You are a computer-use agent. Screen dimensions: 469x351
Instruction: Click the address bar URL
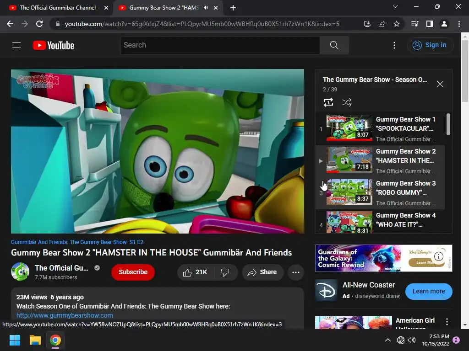coord(202,24)
